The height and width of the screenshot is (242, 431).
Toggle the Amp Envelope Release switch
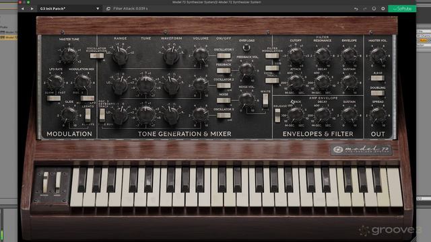point(277,115)
